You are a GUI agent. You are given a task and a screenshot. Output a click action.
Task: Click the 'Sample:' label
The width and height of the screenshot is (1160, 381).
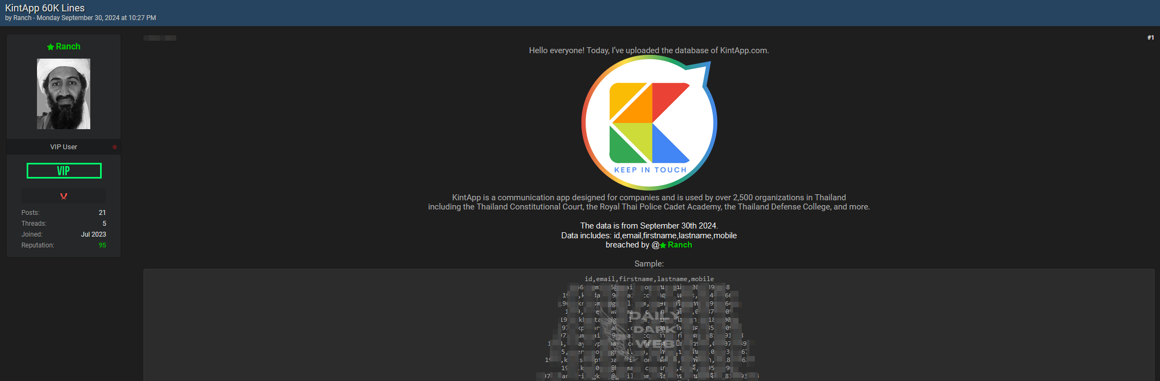point(649,264)
